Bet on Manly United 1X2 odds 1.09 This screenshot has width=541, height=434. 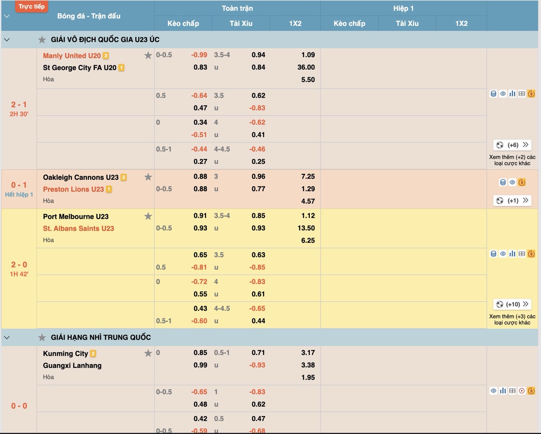point(308,55)
